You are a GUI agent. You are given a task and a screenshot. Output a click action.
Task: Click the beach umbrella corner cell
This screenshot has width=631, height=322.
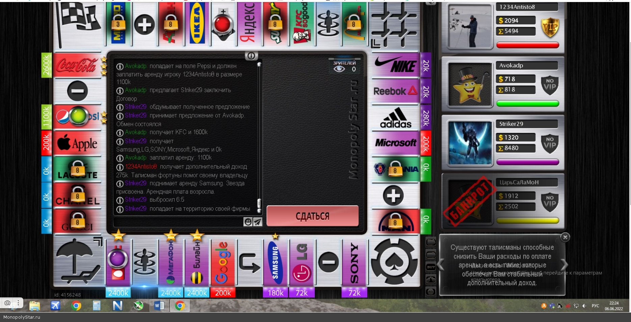click(x=78, y=262)
